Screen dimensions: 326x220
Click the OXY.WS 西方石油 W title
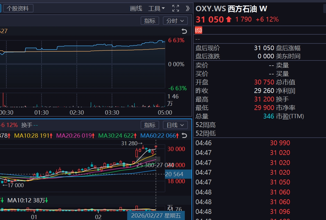click(231, 9)
